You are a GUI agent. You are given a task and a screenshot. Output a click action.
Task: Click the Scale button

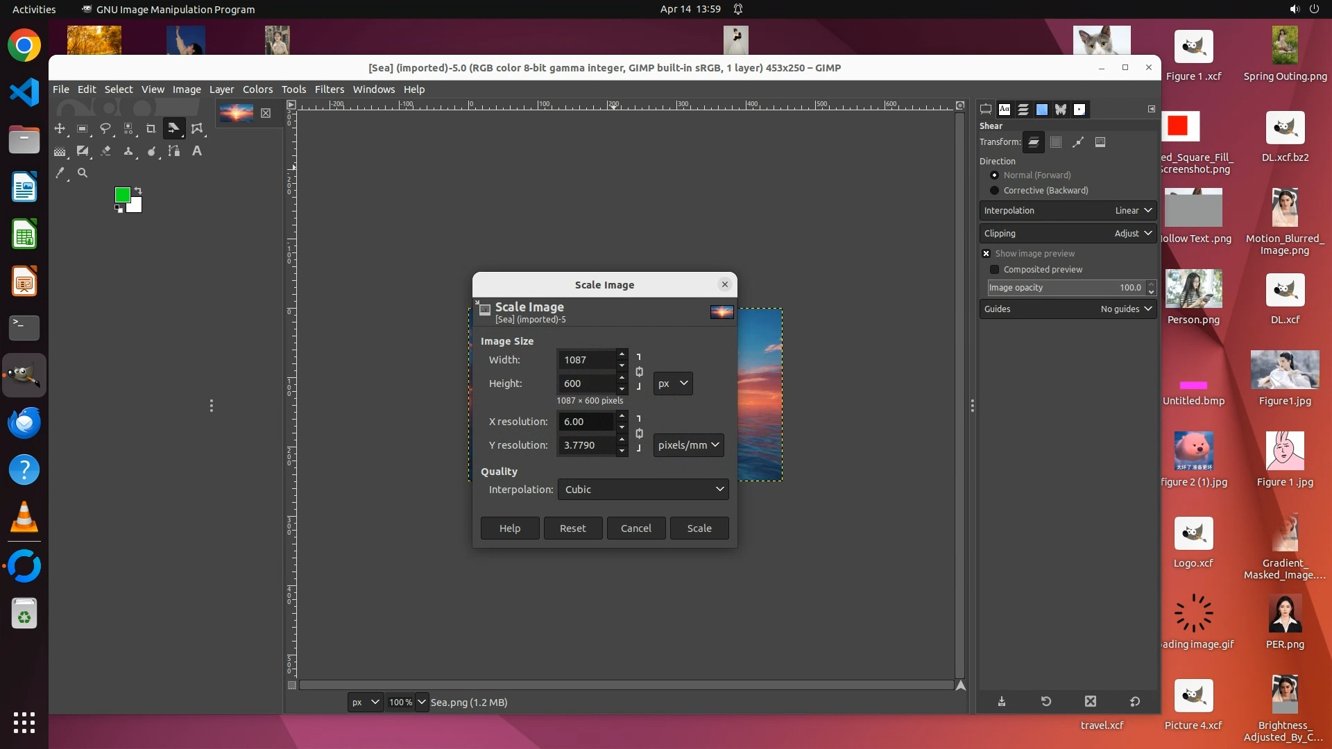[x=699, y=528]
